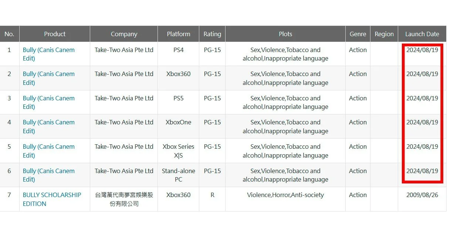Open Bully (Canis Canem Edit) link in XboxOne row

(48, 127)
